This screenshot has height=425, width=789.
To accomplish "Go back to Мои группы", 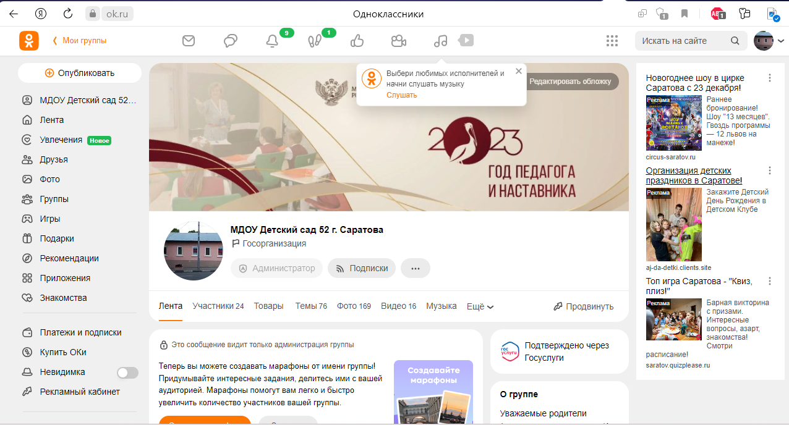I will [x=79, y=41].
